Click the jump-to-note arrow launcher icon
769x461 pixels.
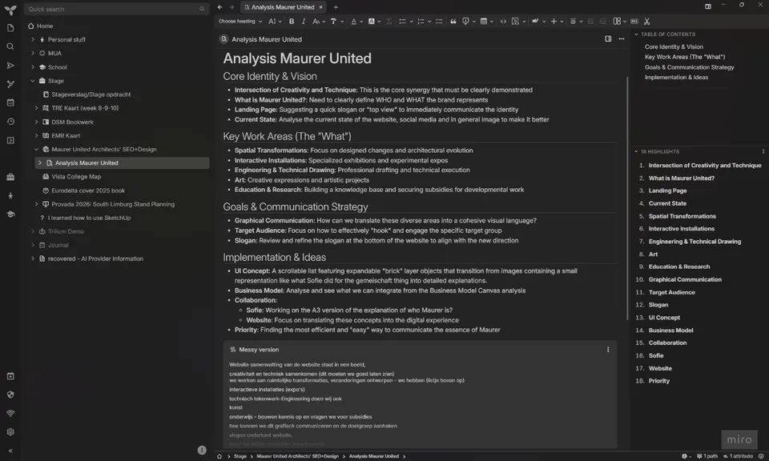(10, 66)
